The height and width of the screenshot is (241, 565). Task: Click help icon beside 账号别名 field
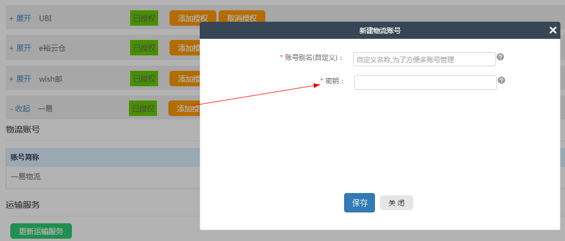pyautogui.click(x=500, y=57)
